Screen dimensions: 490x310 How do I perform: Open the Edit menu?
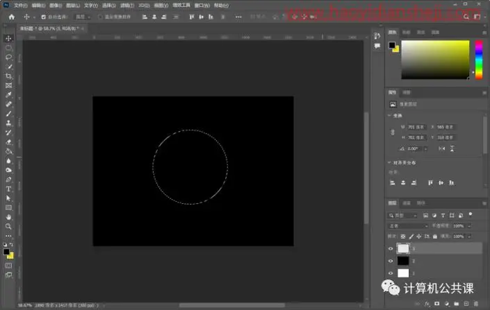tap(38, 6)
